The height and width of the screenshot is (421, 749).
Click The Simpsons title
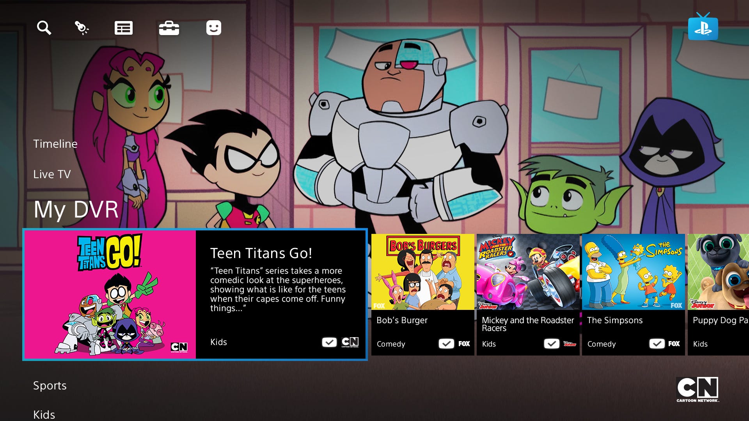point(615,320)
